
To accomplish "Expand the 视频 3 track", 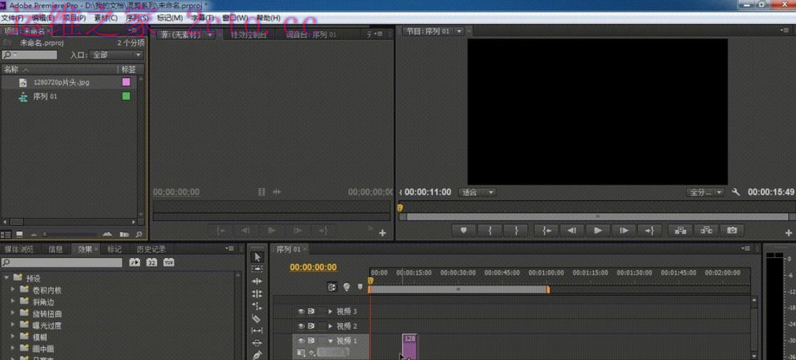I will pyautogui.click(x=331, y=311).
